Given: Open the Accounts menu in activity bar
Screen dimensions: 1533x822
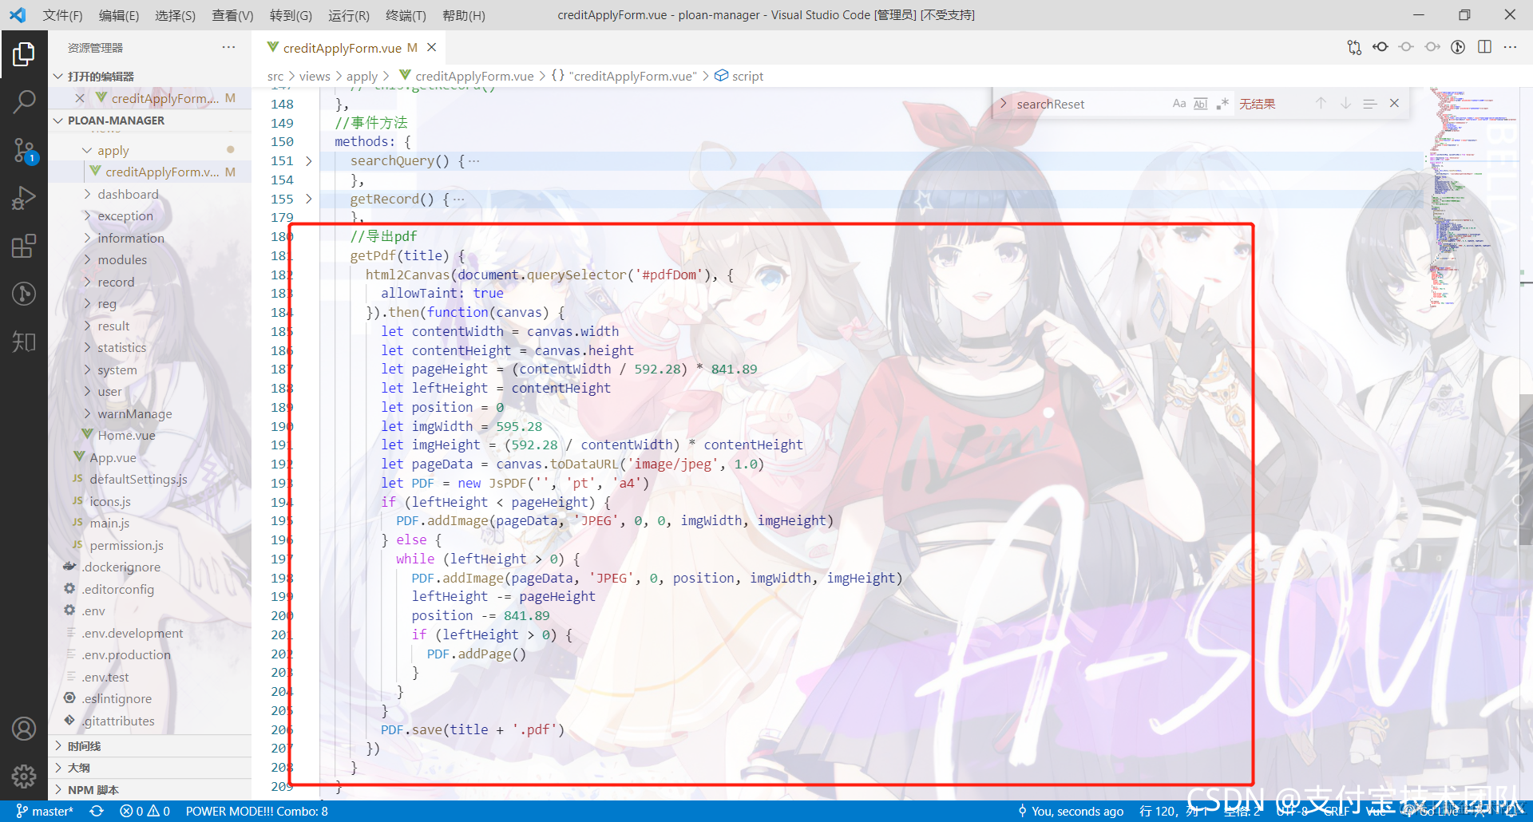Looking at the screenshot, I should pos(24,729).
